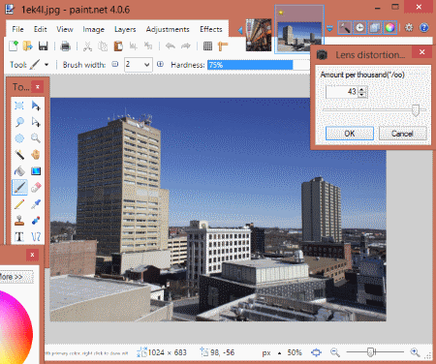Click the Open file toolbar icon
Screen dimensions: 436x364
(28, 45)
